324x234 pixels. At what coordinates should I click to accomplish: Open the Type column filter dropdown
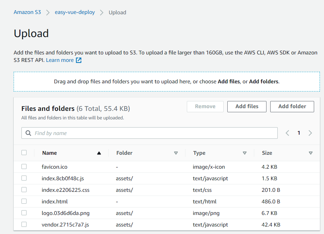tap(245, 153)
